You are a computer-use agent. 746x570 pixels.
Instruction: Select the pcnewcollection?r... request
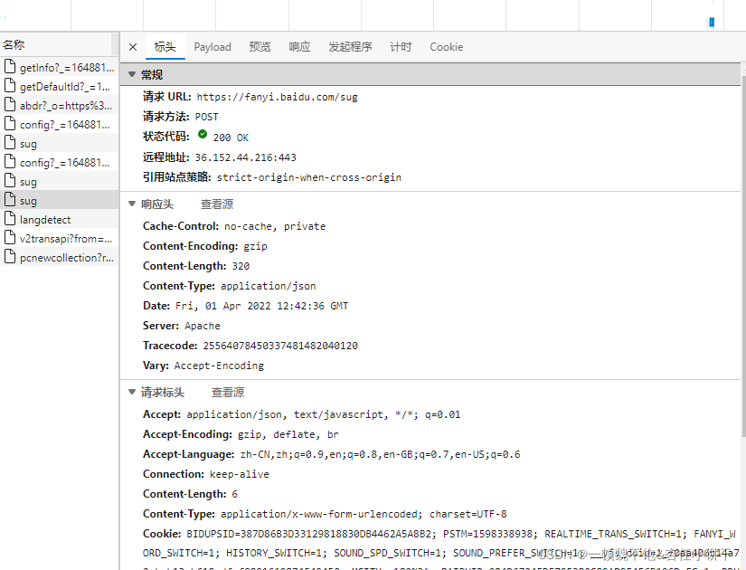pos(59,257)
